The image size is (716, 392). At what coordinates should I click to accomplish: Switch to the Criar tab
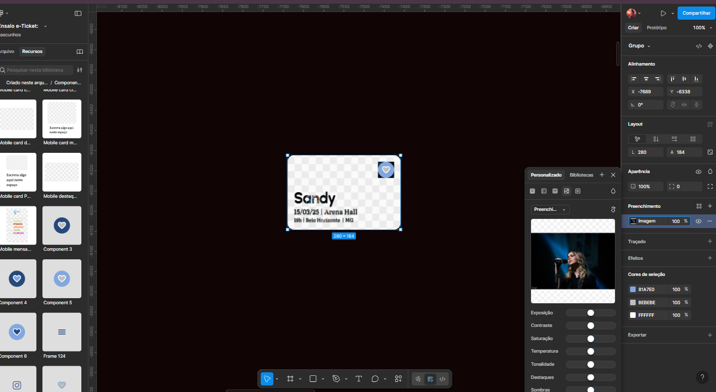point(633,28)
